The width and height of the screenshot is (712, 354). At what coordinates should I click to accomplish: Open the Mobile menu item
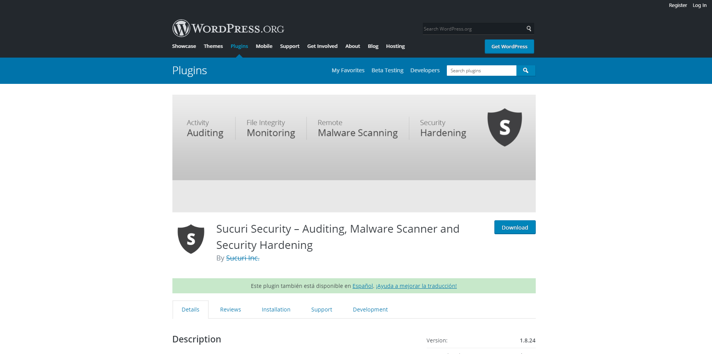pyautogui.click(x=264, y=46)
